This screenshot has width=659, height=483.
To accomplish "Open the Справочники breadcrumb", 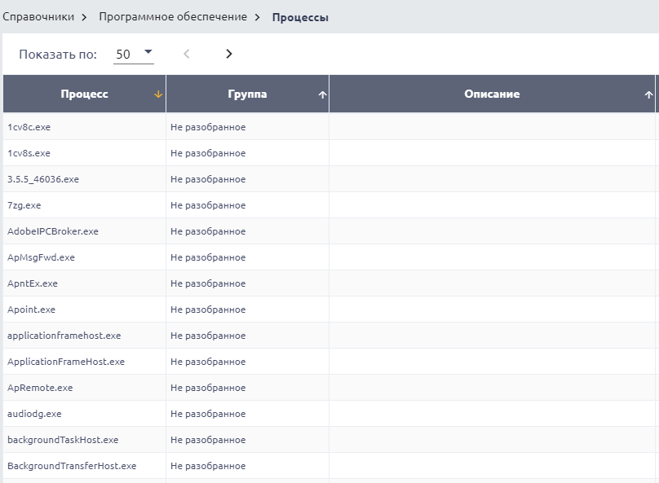I will (x=38, y=16).
